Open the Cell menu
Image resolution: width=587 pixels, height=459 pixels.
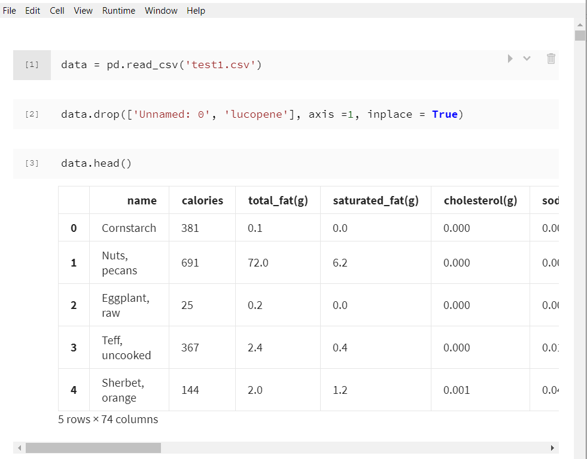click(57, 11)
